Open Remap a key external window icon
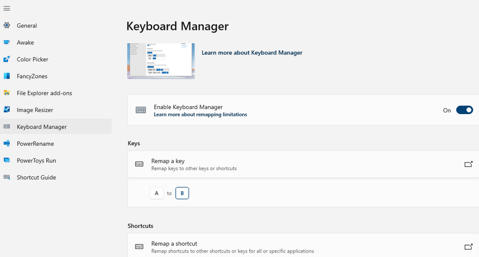 [468, 164]
